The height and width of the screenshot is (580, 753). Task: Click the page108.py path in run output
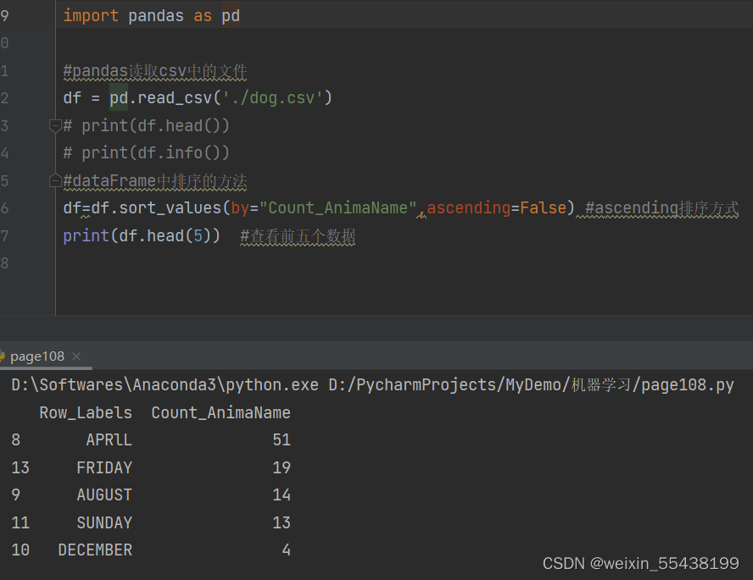pyautogui.click(x=687, y=385)
